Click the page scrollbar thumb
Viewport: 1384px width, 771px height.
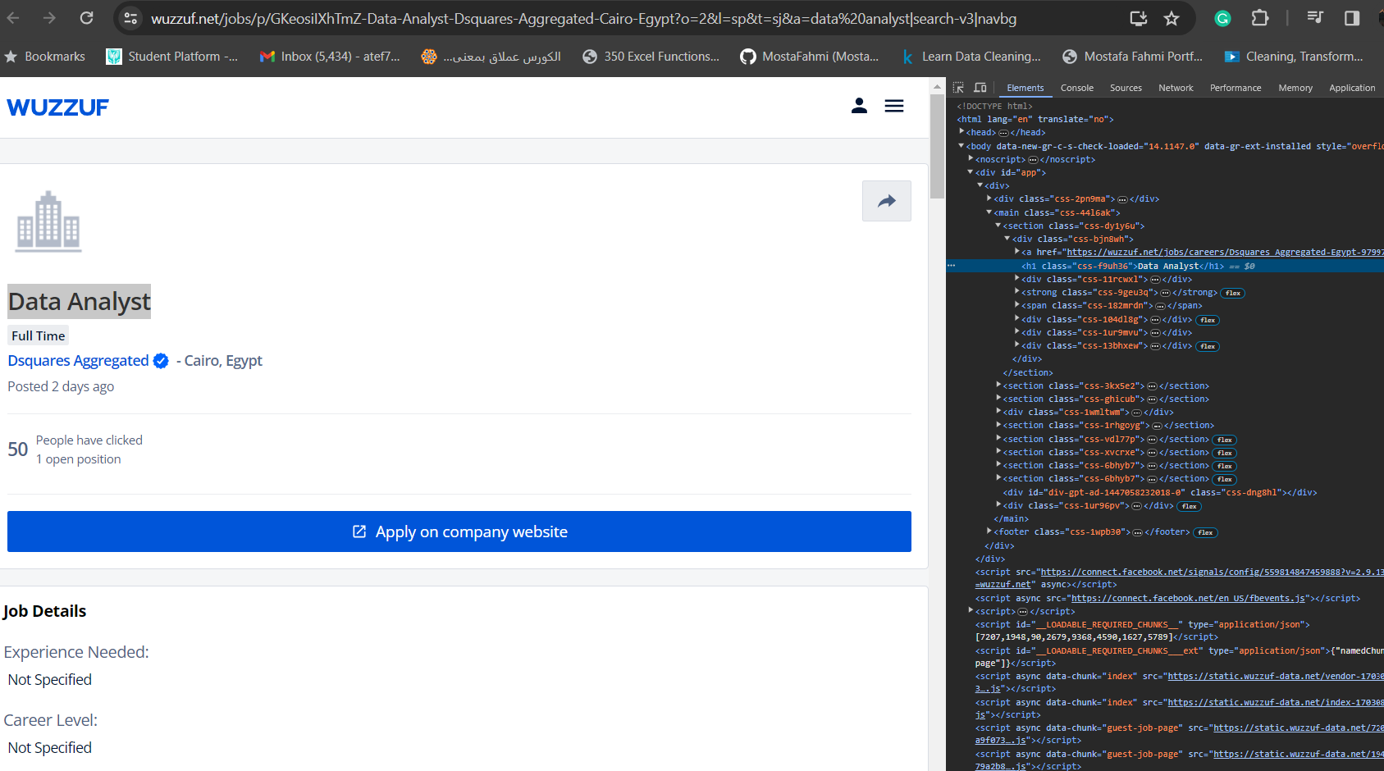[x=937, y=146]
